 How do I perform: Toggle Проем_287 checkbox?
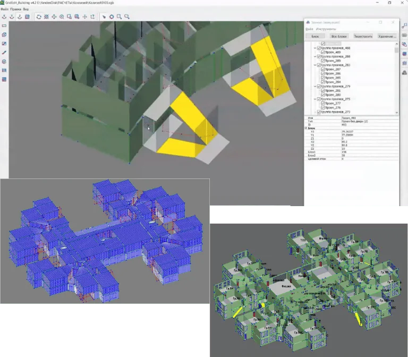coord(323,69)
